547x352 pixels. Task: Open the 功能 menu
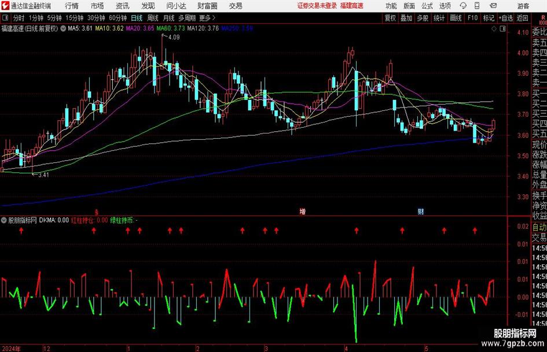pos(391,6)
